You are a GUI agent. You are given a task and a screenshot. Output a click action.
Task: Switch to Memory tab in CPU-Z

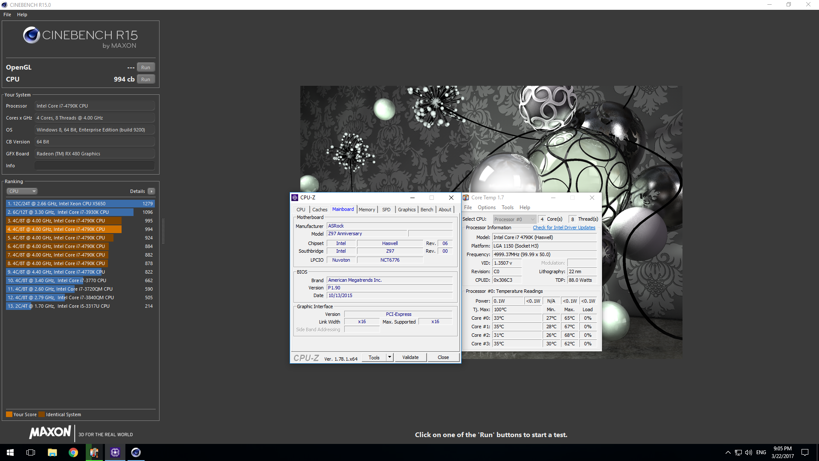367,210
